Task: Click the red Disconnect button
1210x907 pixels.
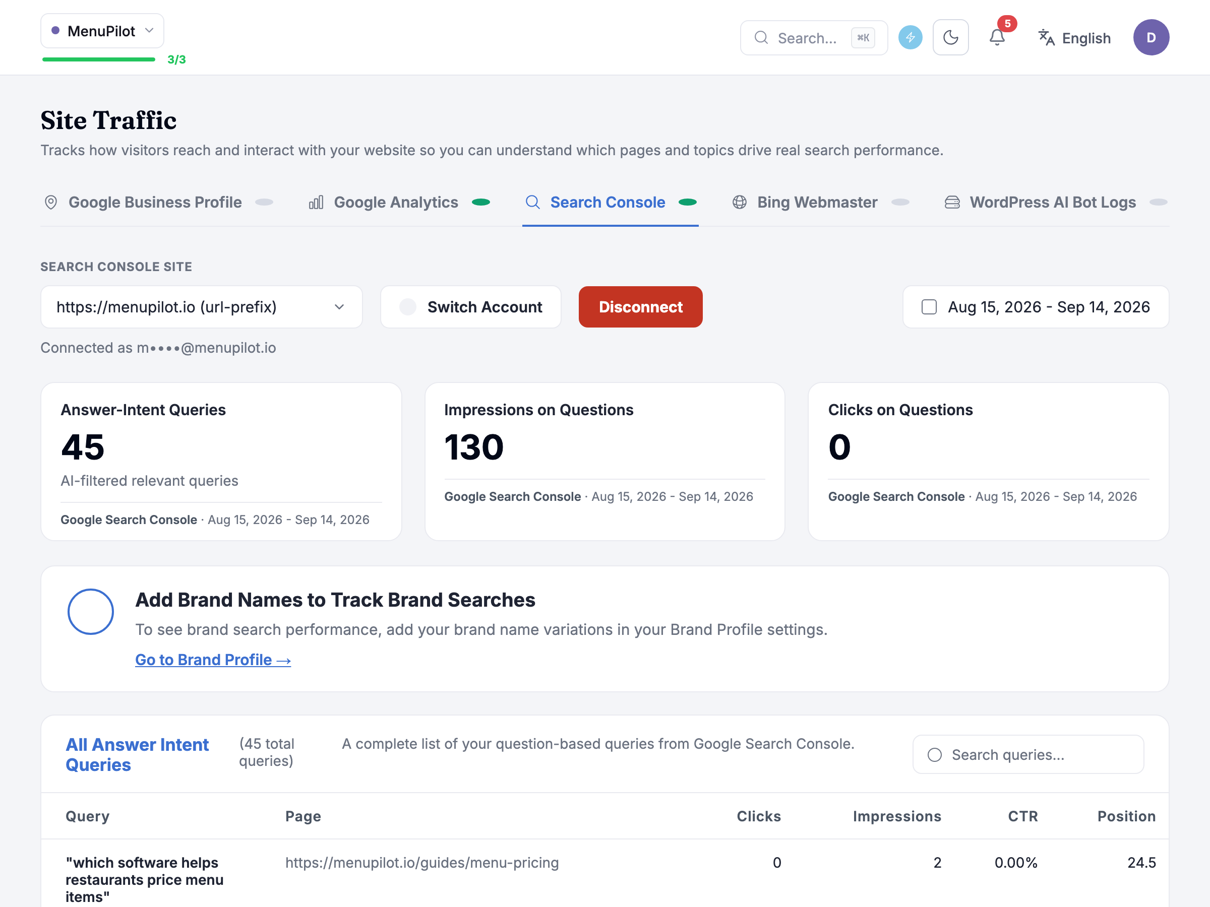Action: [x=641, y=307]
